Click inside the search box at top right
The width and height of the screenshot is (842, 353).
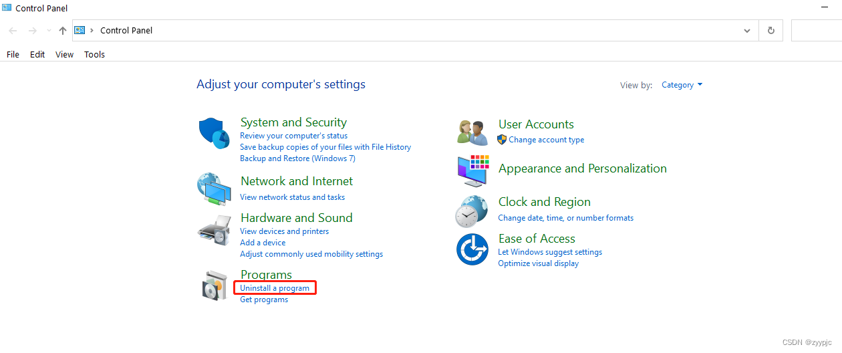point(816,31)
